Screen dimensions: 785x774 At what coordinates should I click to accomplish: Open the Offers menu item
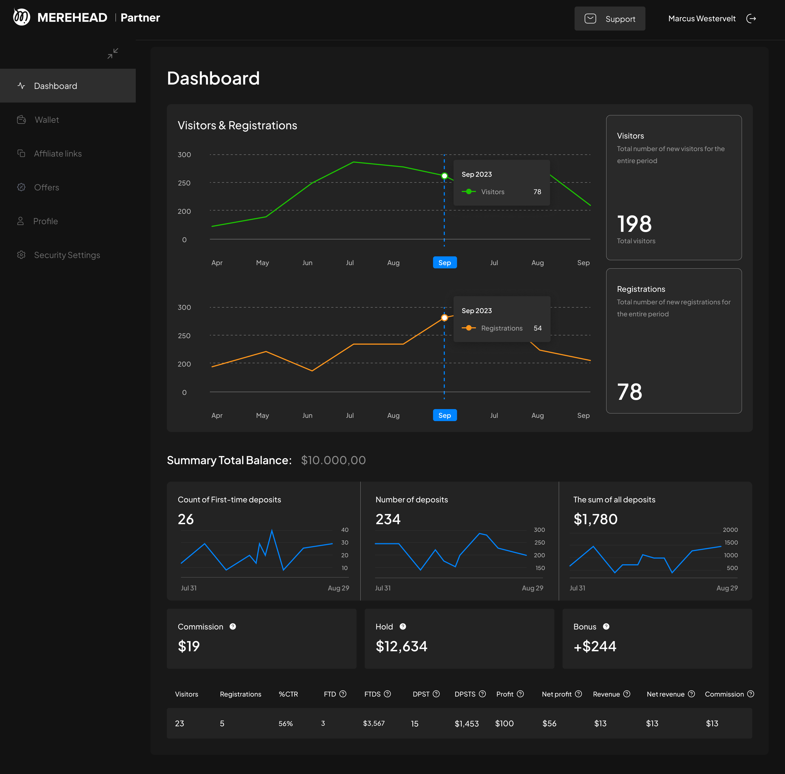pos(46,187)
